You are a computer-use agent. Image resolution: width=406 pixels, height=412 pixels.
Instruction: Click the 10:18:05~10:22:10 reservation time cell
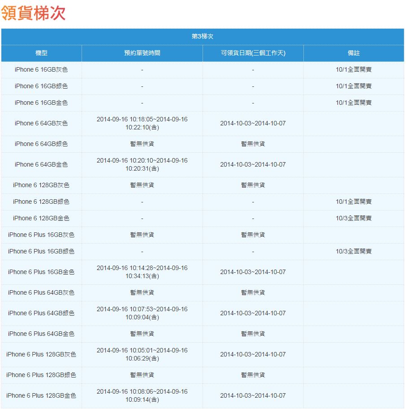point(142,123)
